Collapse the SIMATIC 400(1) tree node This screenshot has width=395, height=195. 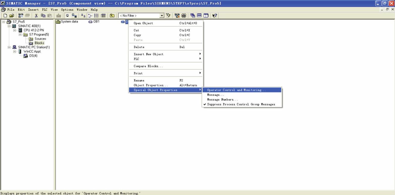(9, 26)
